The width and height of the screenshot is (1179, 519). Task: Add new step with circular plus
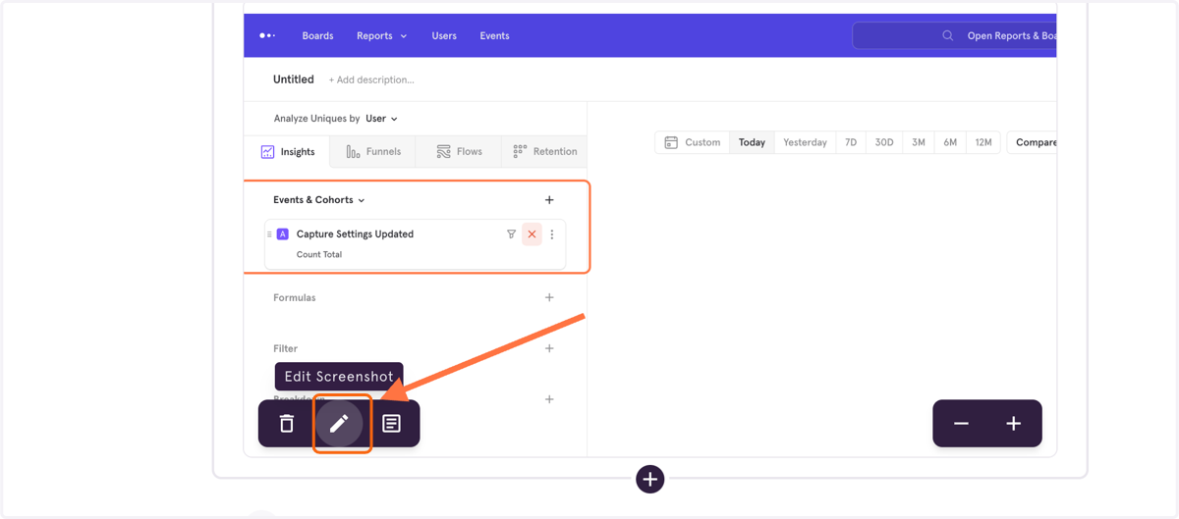[649, 479]
